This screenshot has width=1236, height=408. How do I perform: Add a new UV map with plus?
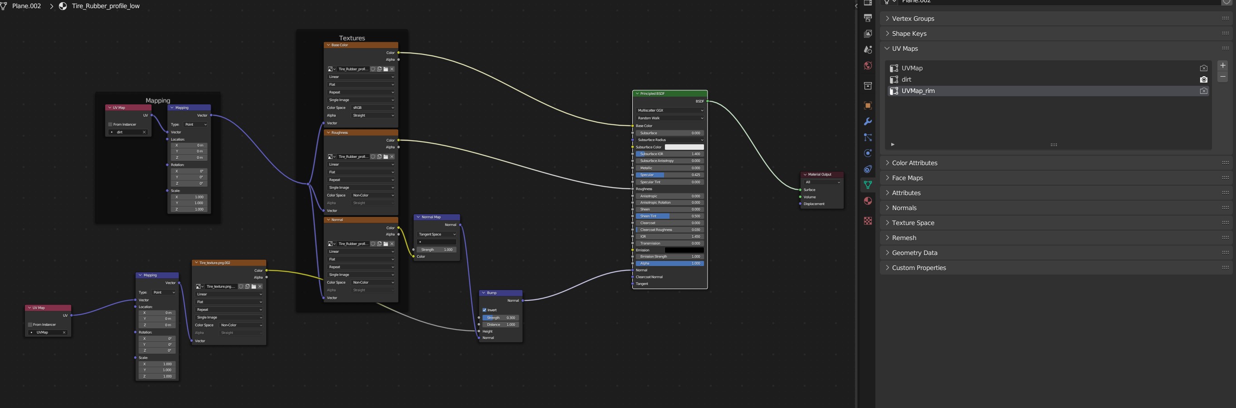[1222, 66]
